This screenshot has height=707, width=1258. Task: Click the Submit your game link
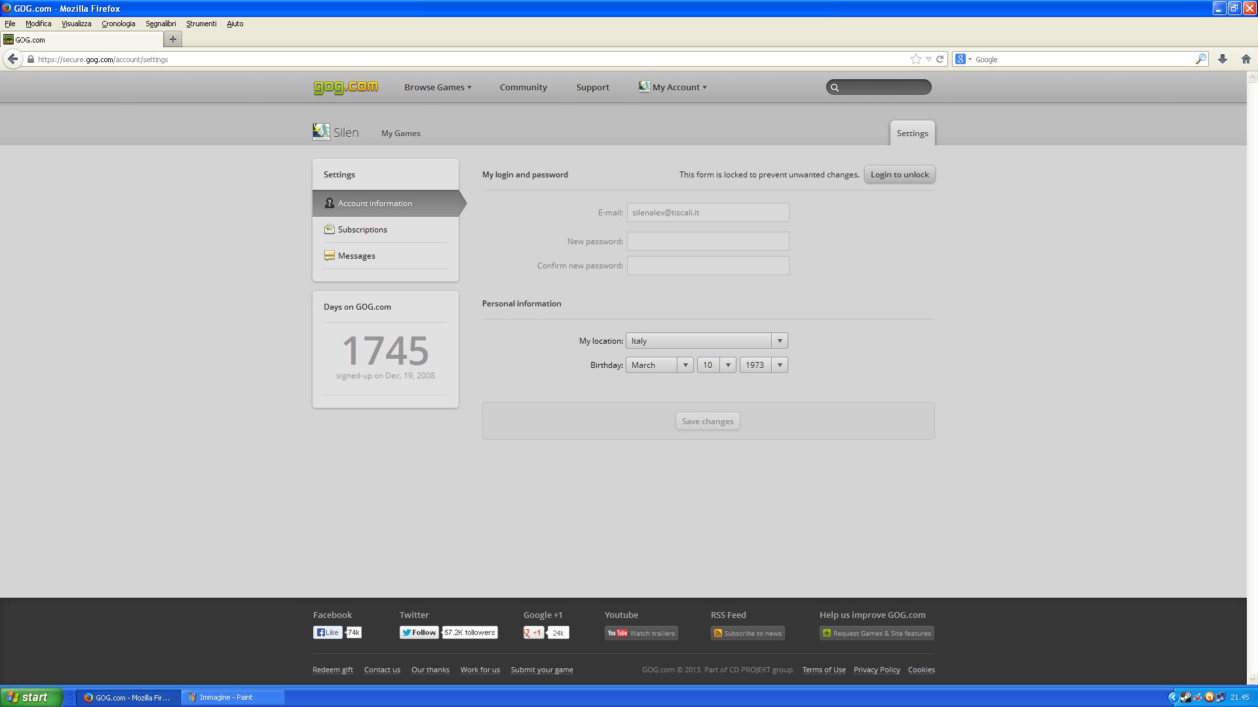(x=542, y=670)
